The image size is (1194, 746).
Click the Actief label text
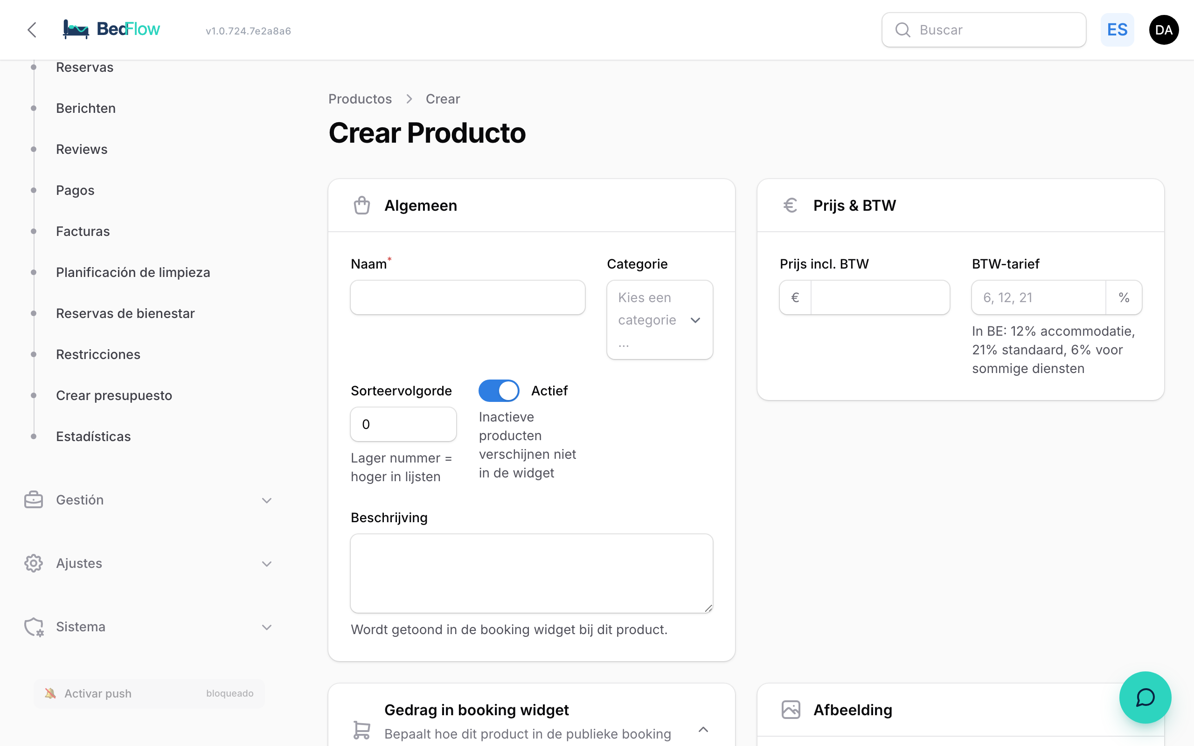pos(549,391)
